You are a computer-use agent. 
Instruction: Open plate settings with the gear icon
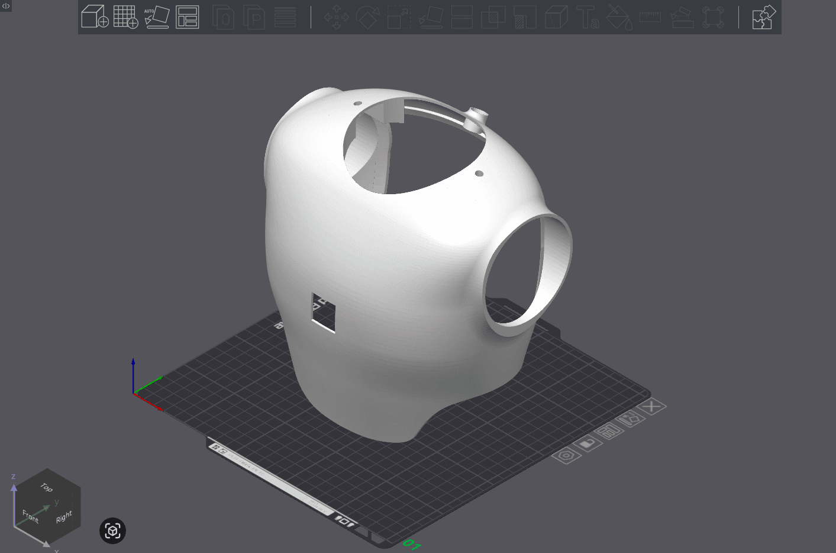[x=567, y=455]
